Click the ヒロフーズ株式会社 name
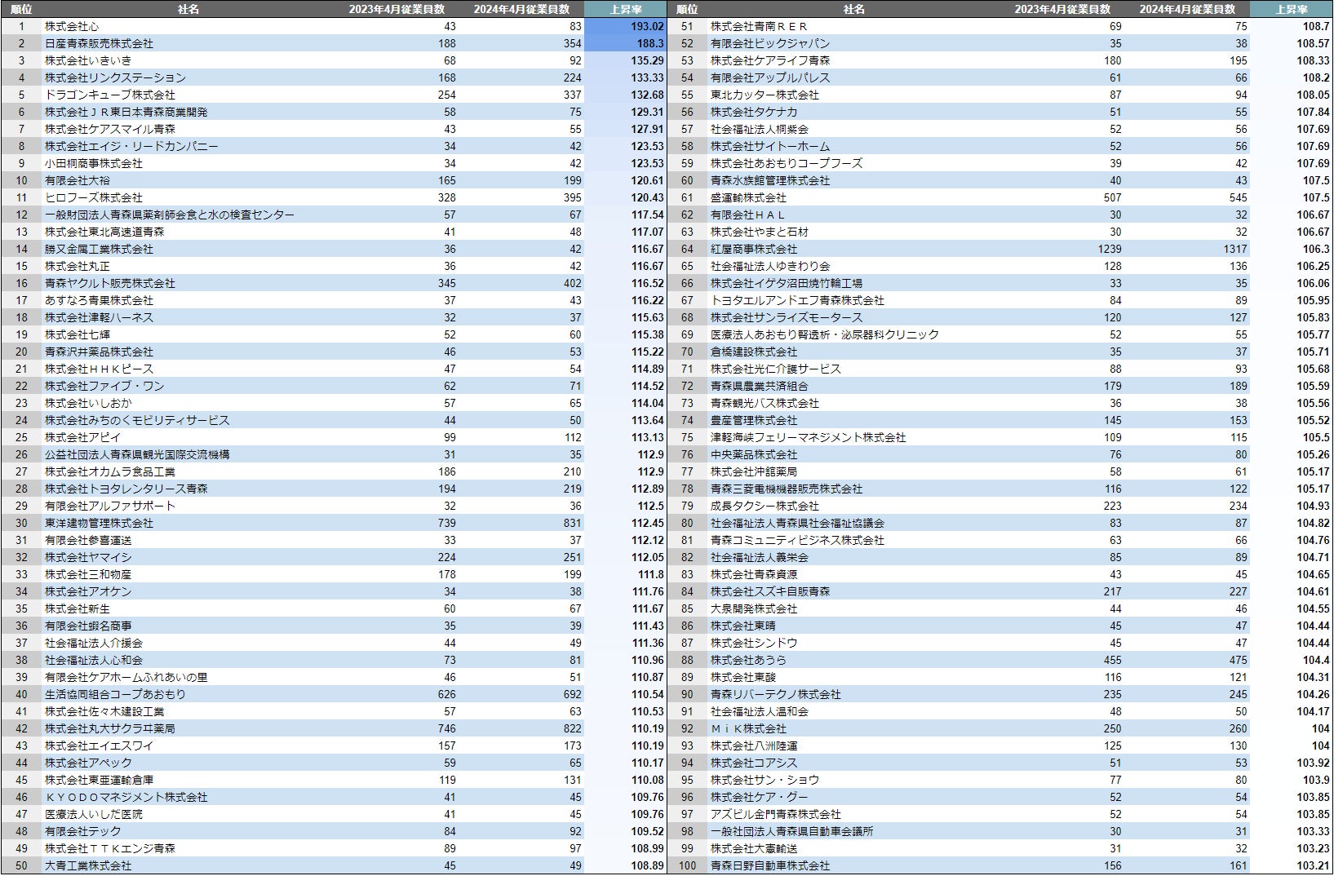Image resolution: width=1334 pixels, height=876 pixels. (94, 197)
